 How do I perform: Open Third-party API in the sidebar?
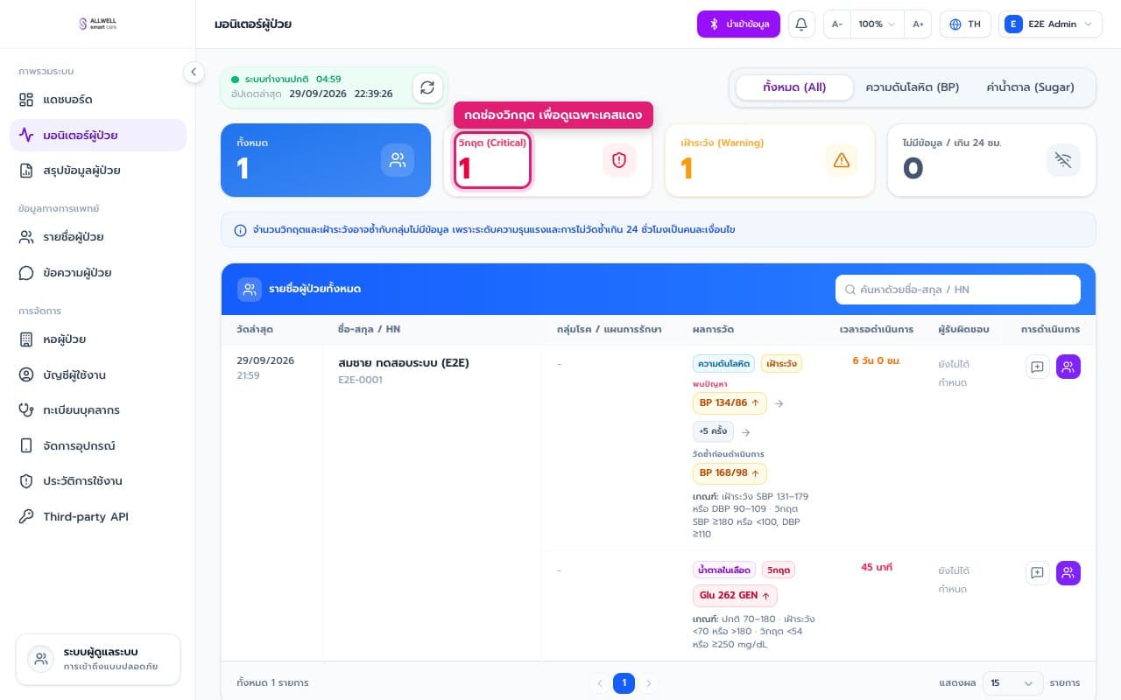coord(98,517)
